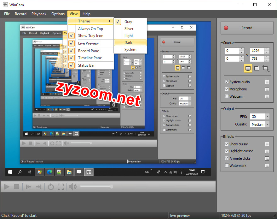The width and height of the screenshot is (277, 219).
Task: Click the WinCam title bar app icon
Action: (5, 5)
